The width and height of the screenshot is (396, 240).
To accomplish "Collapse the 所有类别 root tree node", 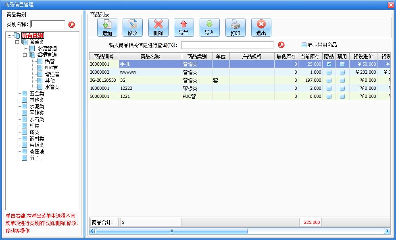I will point(10,35).
